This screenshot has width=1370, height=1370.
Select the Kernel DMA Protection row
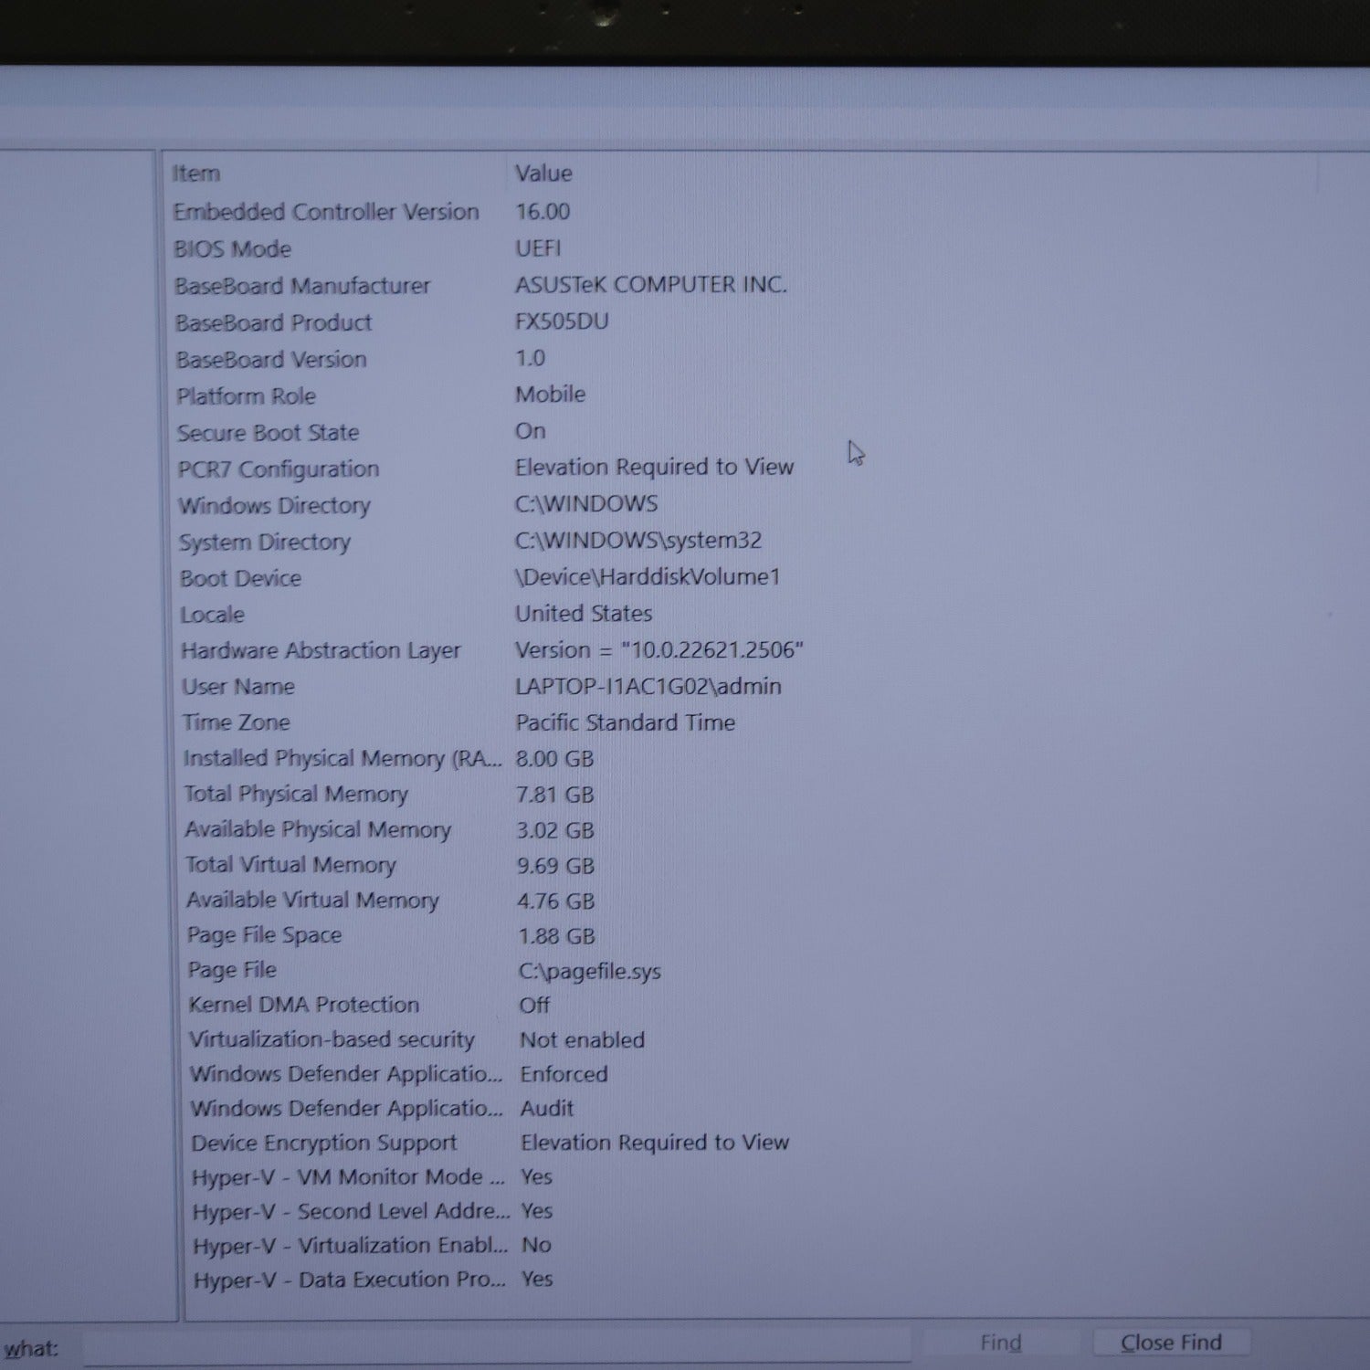tap(304, 1005)
